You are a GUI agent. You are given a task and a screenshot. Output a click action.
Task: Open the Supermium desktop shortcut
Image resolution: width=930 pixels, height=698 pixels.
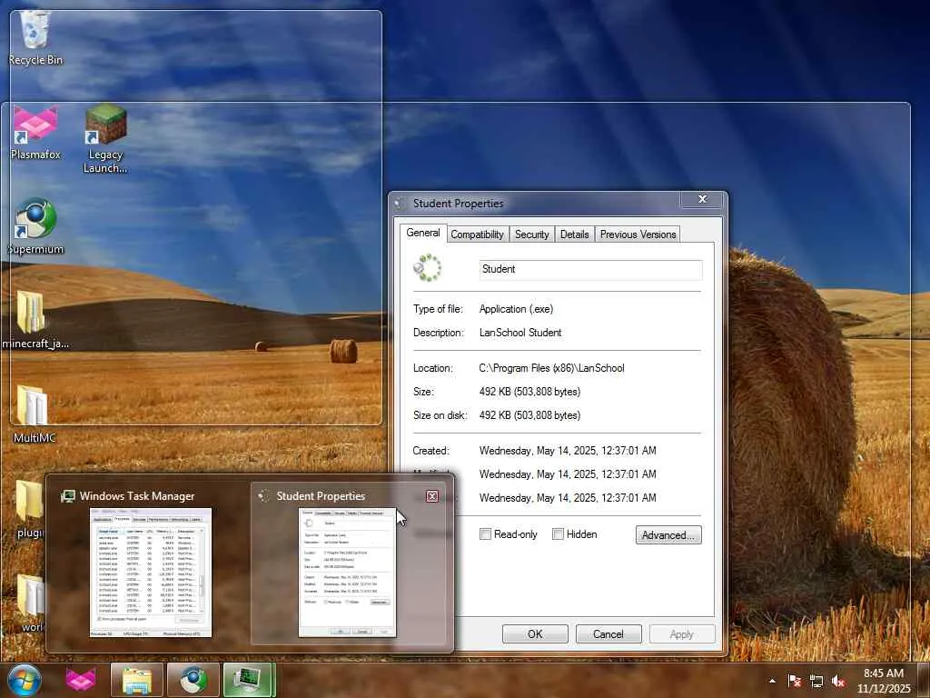(x=35, y=226)
